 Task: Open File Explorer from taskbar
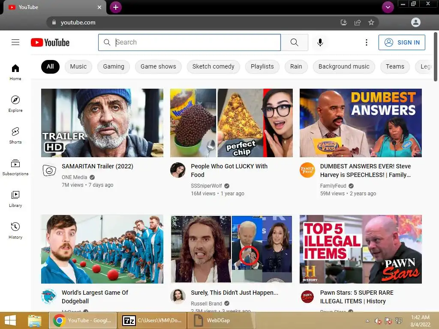pos(35,320)
